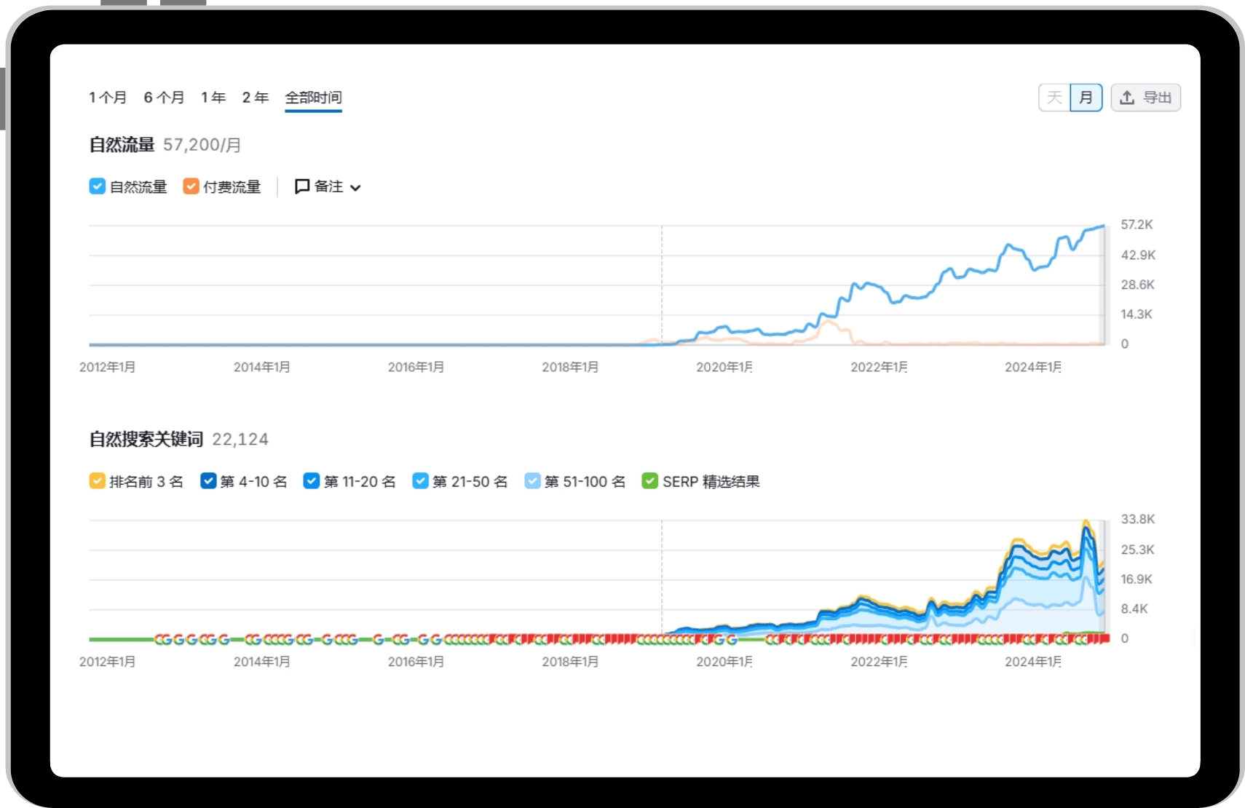Select the 6个月 time range tab
Screen dimensions: 1245x808
pyautogui.click(x=164, y=98)
